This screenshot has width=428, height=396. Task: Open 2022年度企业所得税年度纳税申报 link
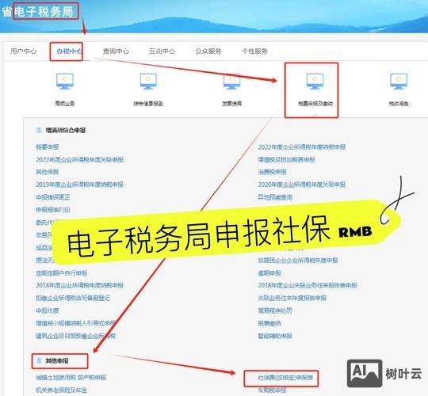(302, 147)
